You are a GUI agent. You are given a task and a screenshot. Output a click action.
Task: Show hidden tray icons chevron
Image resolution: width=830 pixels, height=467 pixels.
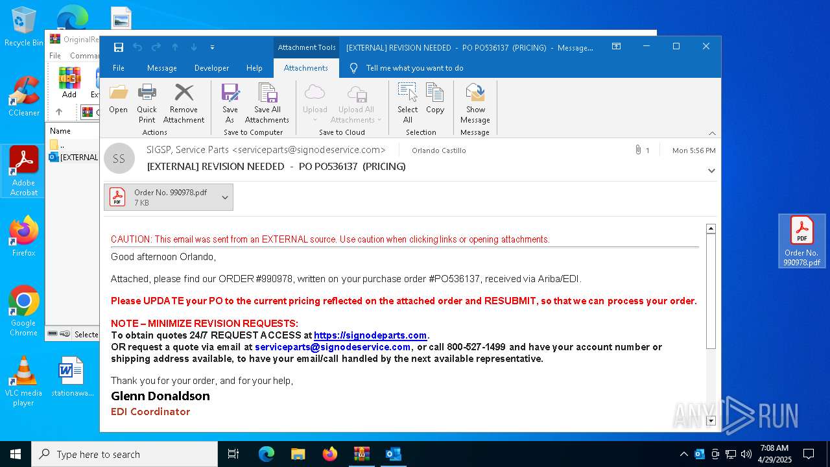click(x=683, y=454)
